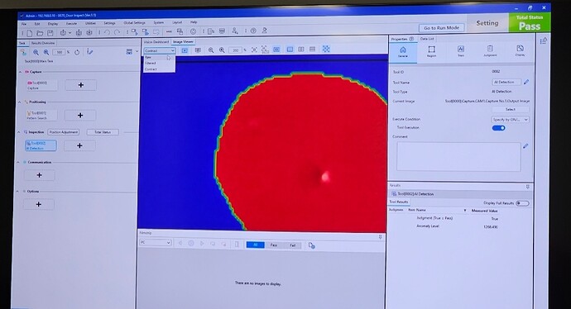The height and width of the screenshot is (309, 571).
Task: Open the Region properties icon
Action: coord(431,51)
